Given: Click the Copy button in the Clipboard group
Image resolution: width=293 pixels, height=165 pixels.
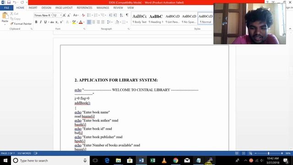Looking at the screenshot, I should click(x=15, y=19).
